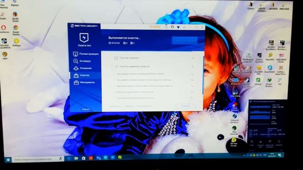The image size is (303, 170).
Task: Click the rocket icon beside Ускорение
Action: pyautogui.click(x=76, y=68)
